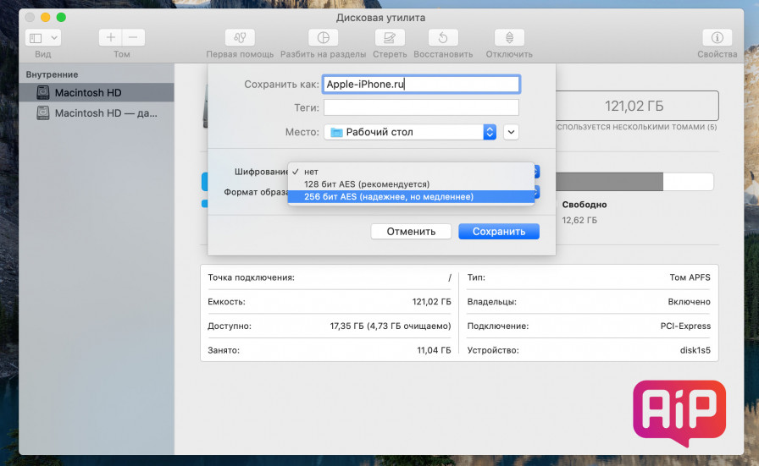Image resolution: width=759 pixels, height=466 pixels.
Task: Click the Сохранить save button
Action: [x=499, y=232]
